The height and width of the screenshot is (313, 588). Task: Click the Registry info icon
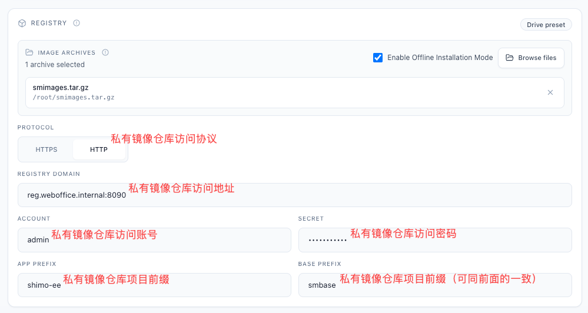click(x=77, y=23)
